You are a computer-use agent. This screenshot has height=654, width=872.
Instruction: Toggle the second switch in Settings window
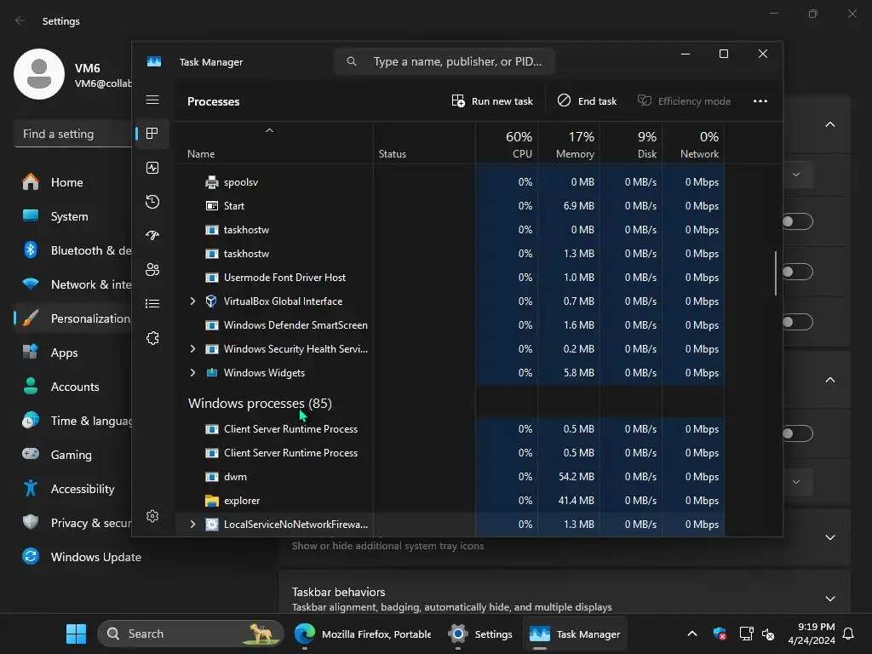(x=797, y=272)
